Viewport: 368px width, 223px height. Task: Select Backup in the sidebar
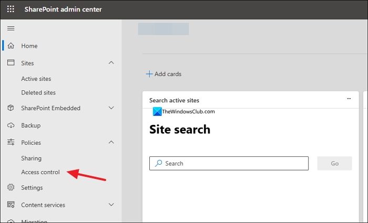tap(31, 125)
